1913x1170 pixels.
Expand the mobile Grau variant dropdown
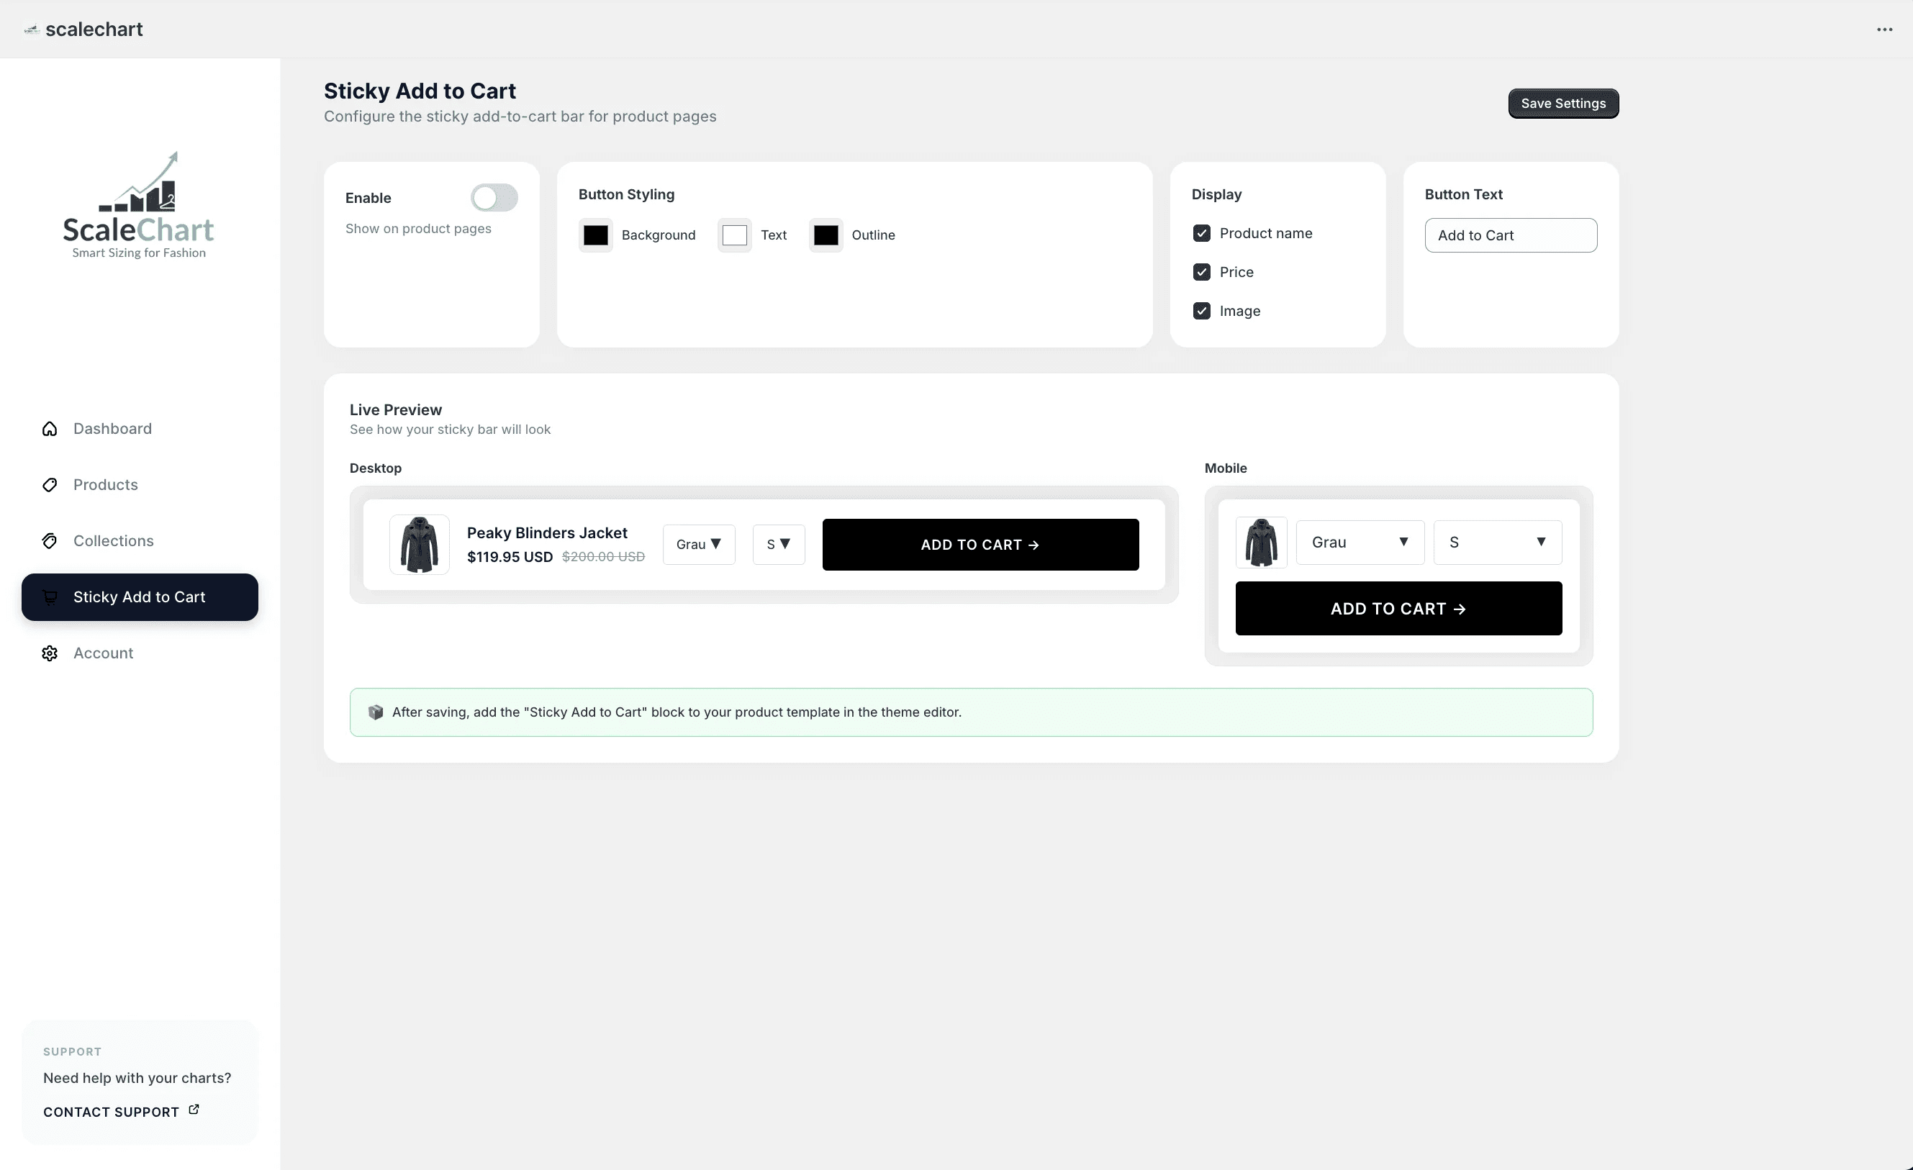point(1360,542)
